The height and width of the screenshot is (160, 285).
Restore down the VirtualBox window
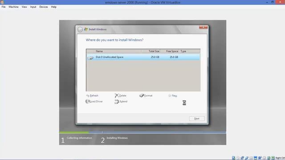point(272,2)
